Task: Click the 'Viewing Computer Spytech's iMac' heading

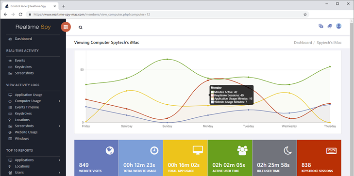Action: point(106,42)
